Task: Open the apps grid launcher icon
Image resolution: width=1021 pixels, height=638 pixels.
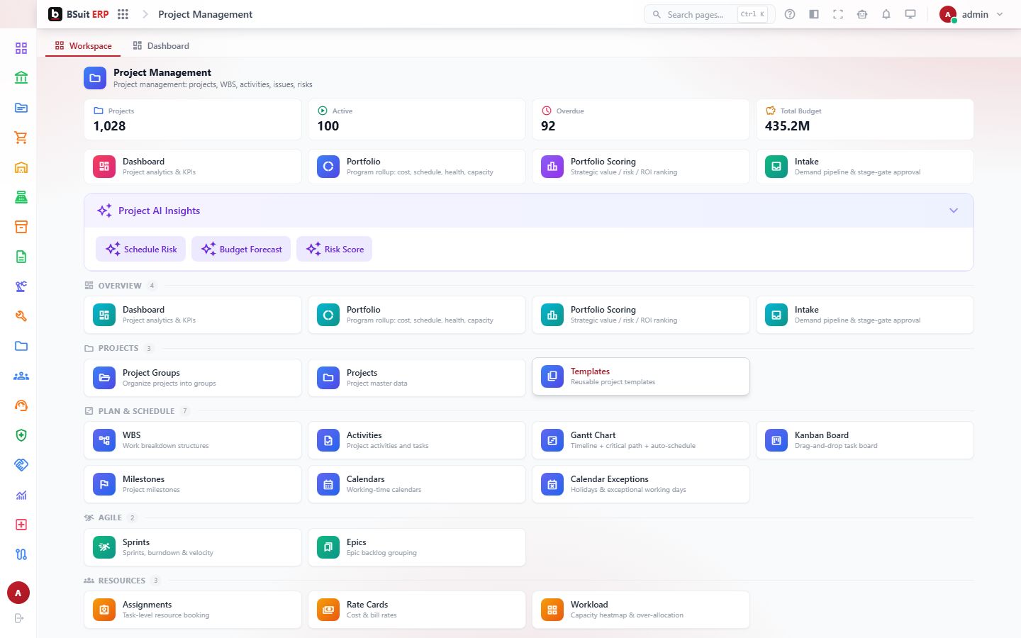Action: click(x=123, y=14)
